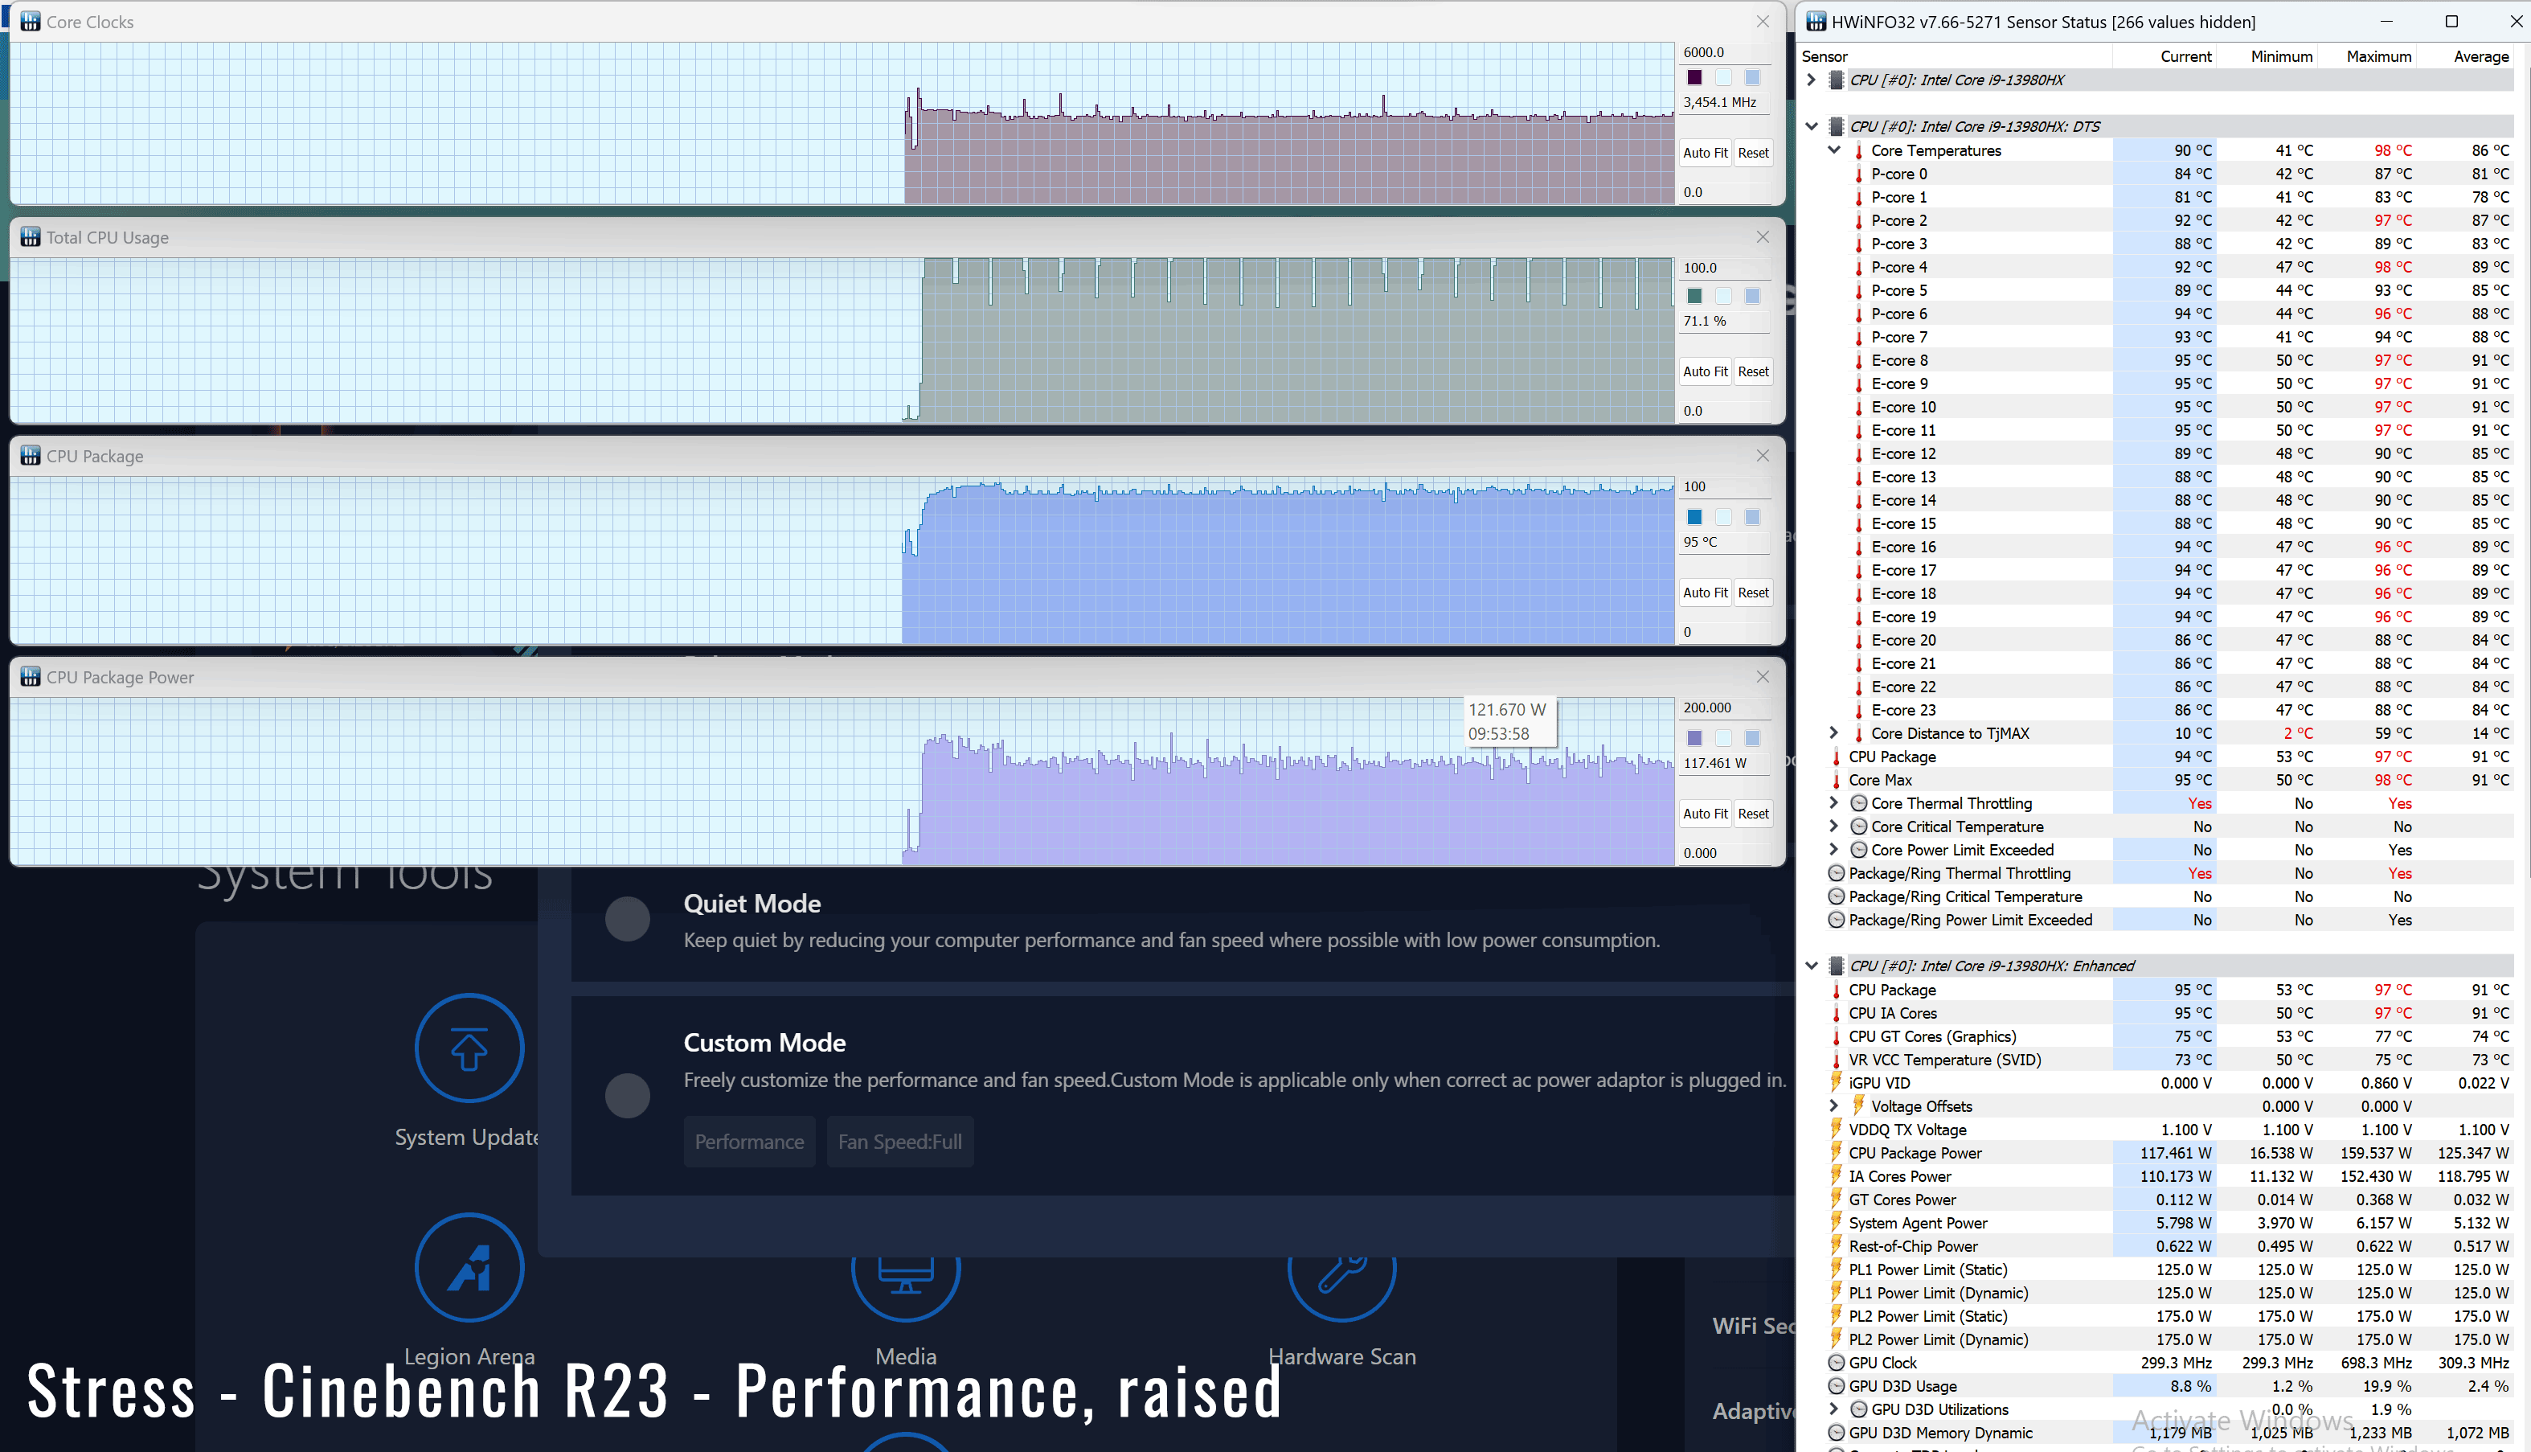Click the Core Thermal Throttling clock icon
Viewport: 2531px width, 1452px height.
tap(1858, 804)
